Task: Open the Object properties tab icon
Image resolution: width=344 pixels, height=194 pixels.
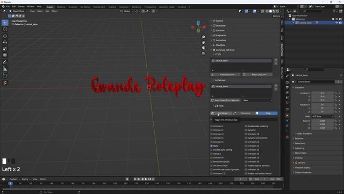Action: click(287, 115)
